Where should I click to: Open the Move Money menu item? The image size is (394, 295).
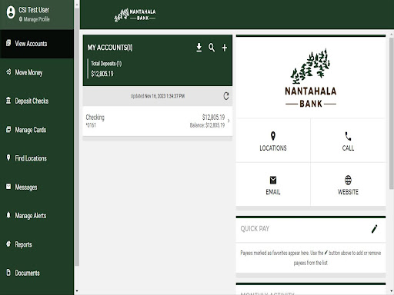pos(37,72)
